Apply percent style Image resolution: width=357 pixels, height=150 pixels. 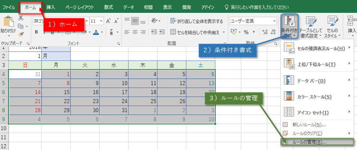[x=246, y=32]
